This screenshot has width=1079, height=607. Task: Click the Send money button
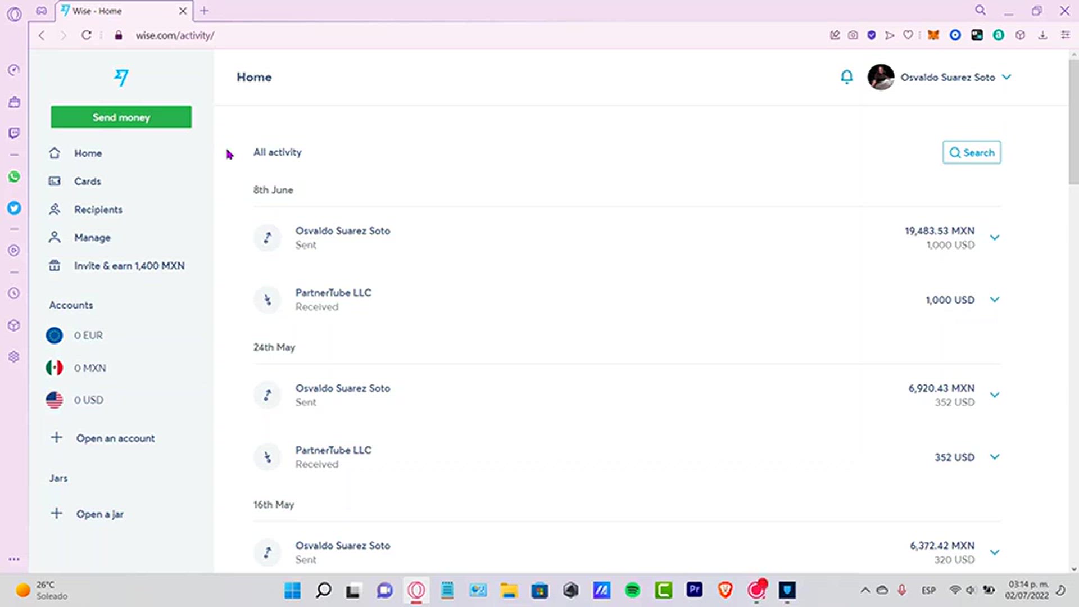click(x=121, y=117)
